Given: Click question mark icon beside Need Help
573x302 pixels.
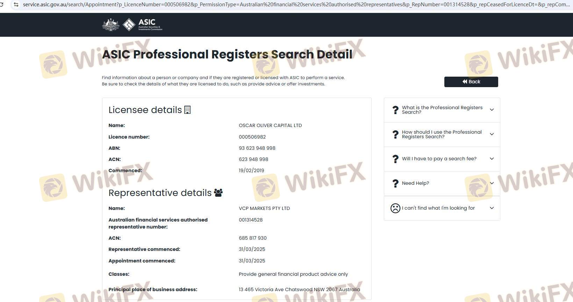Looking at the screenshot, I should tap(395, 183).
